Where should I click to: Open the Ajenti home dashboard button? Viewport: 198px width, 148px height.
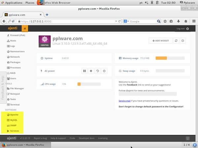click(x=25, y=28)
